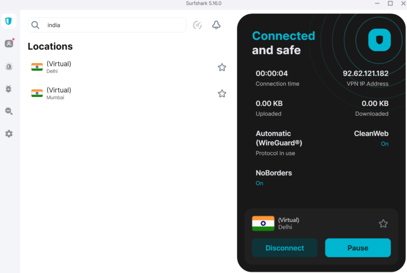
Task: Open the Surfshark Search magnifier in sidebar
Action: click(x=9, y=111)
